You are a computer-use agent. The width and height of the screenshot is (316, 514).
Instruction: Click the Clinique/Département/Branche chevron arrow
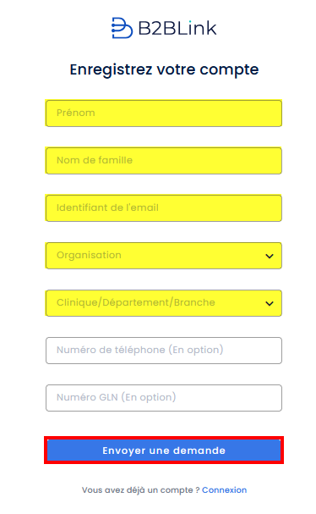pos(270,303)
